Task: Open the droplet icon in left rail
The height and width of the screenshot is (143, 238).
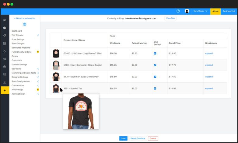Action: (5, 51)
